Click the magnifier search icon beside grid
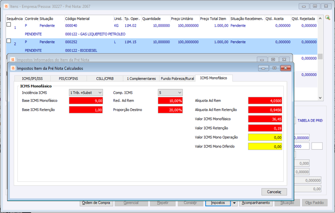The image size is (335, 213). (328, 18)
